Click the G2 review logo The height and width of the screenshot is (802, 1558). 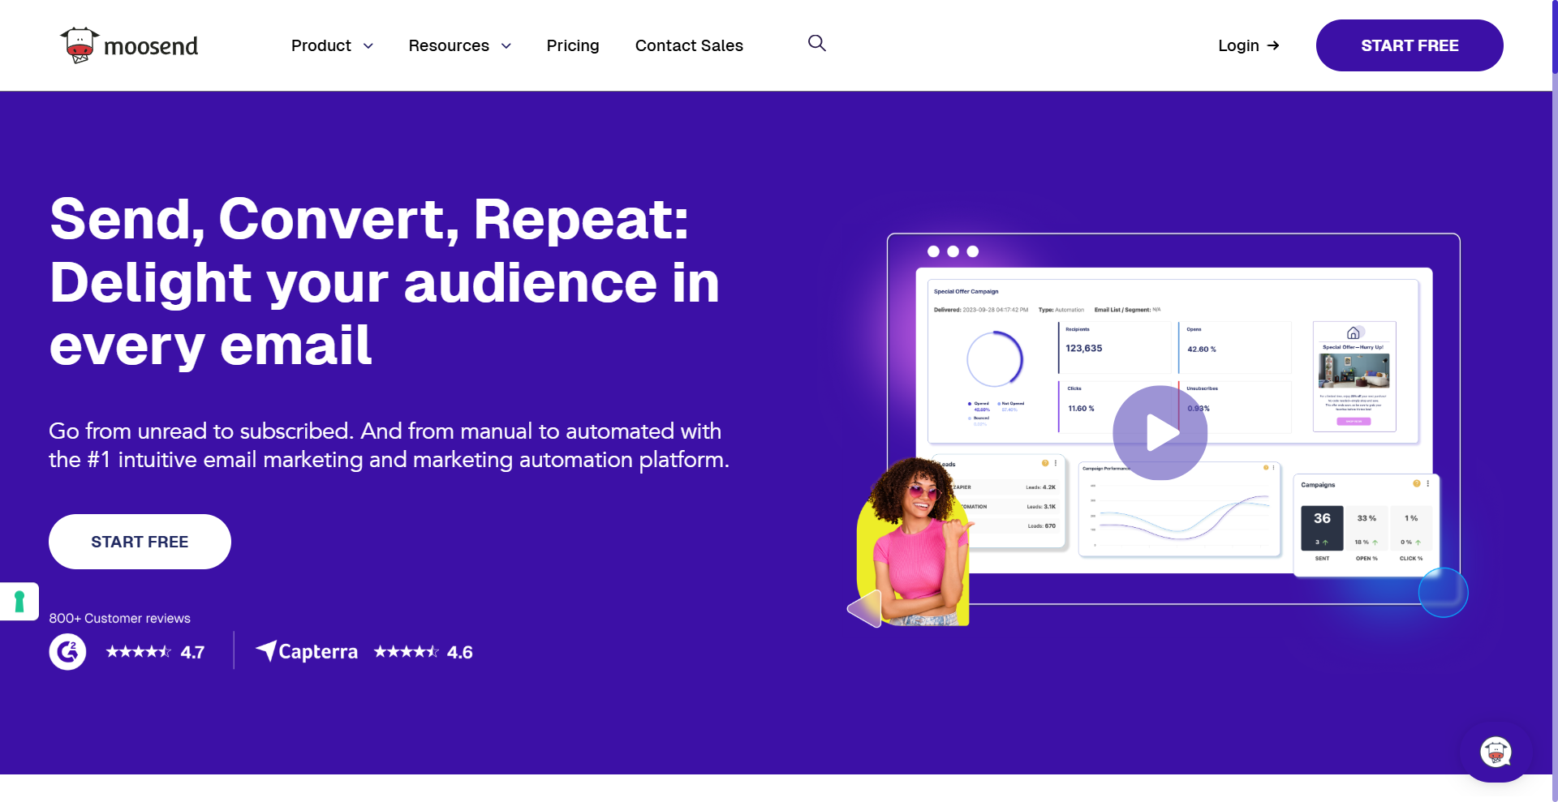pos(67,652)
